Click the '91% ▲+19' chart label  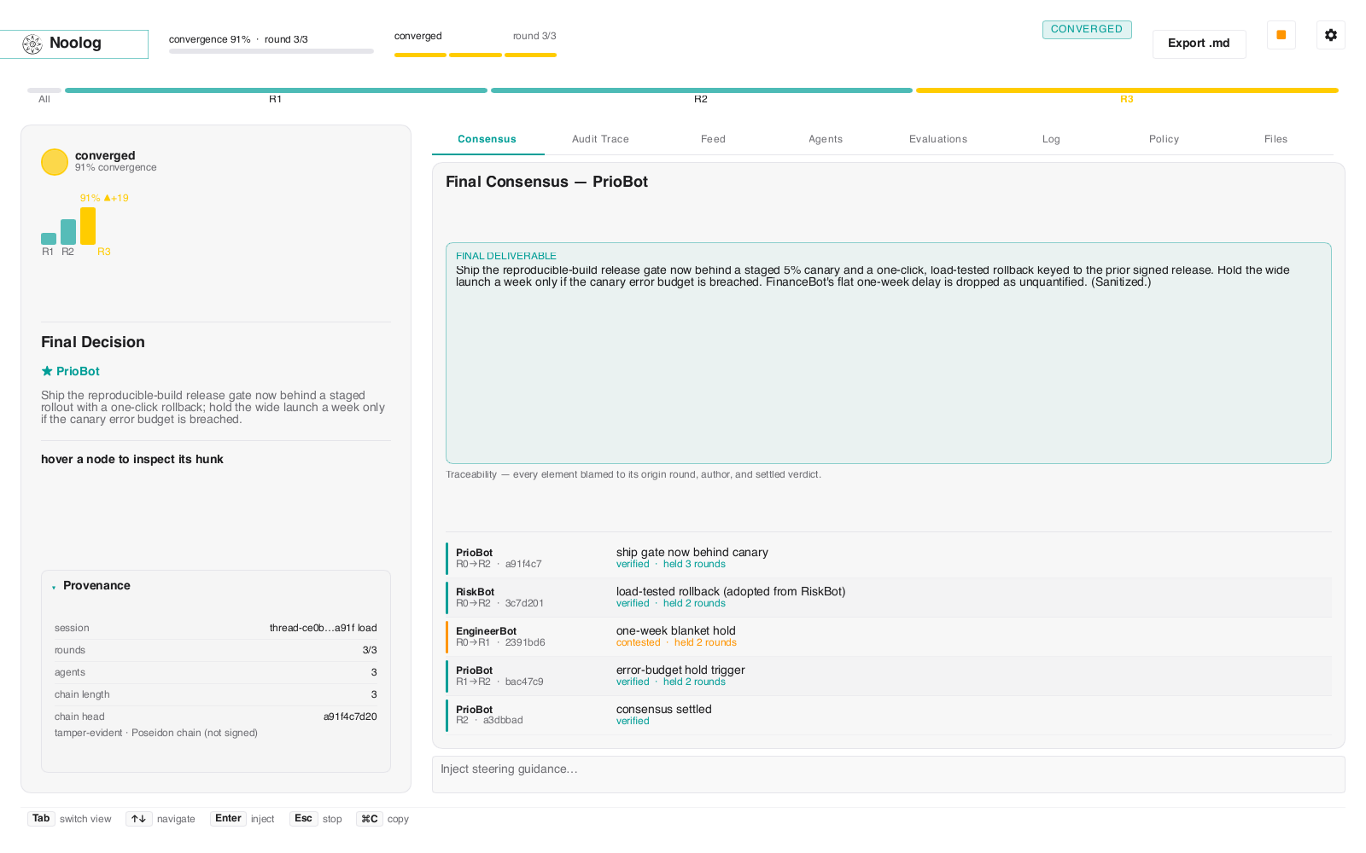(x=104, y=198)
